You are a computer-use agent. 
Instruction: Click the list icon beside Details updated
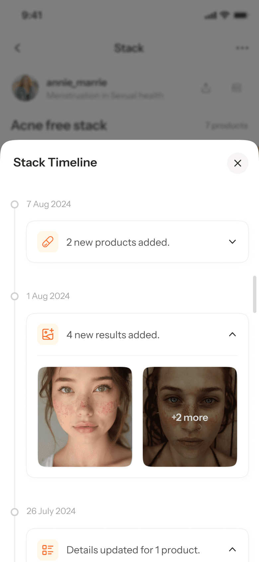pos(48,550)
